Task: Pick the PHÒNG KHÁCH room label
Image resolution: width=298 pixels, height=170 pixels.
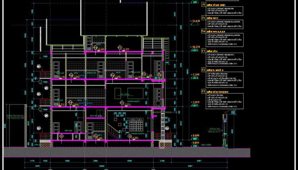Action: tap(138, 134)
